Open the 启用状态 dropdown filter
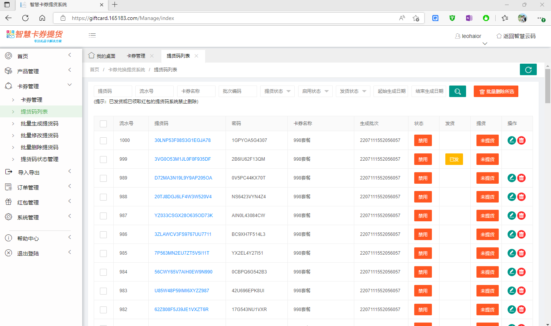551x326 pixels. pyautogui.click(x=315, y=91)
